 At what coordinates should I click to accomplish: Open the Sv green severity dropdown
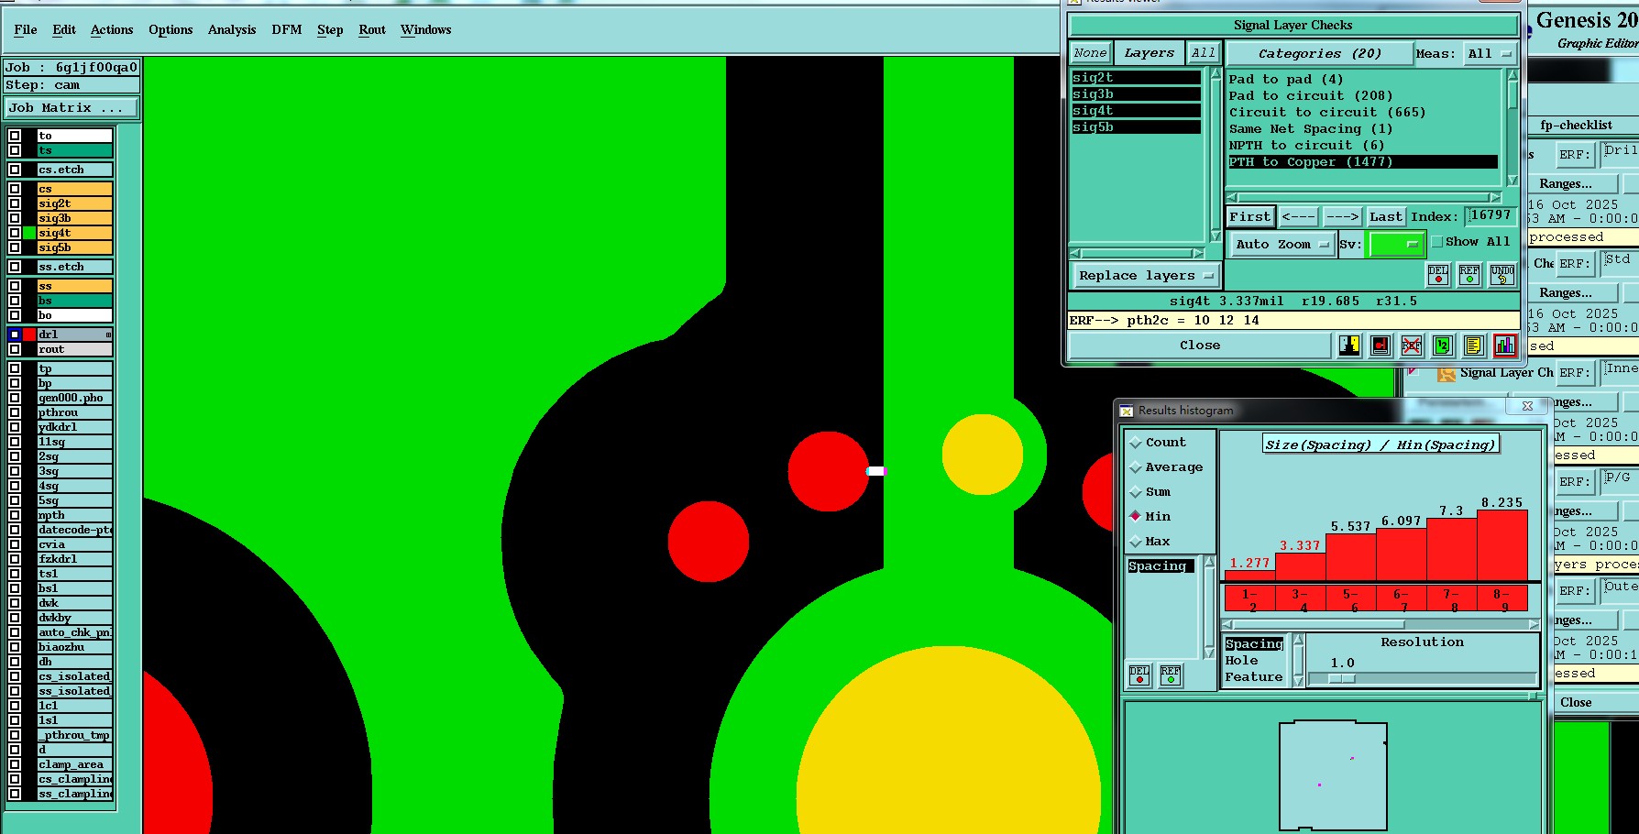(x=1396, y=244)
